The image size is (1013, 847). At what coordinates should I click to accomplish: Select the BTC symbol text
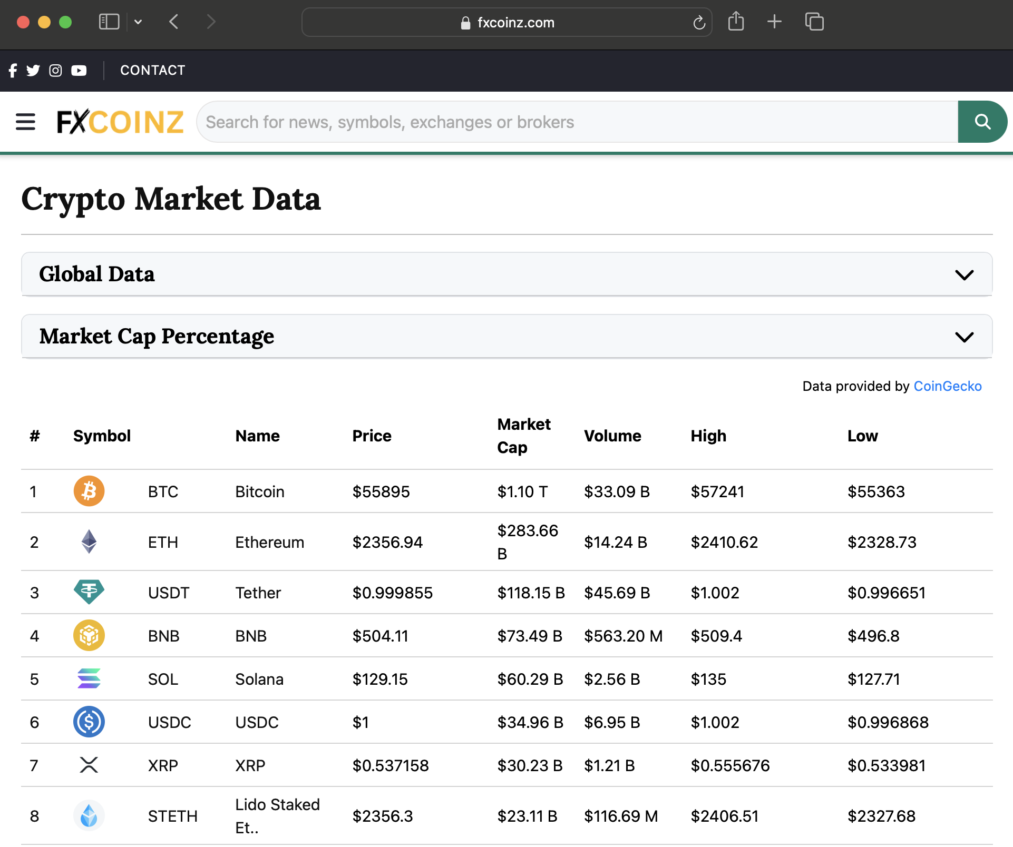coord(163,491)
